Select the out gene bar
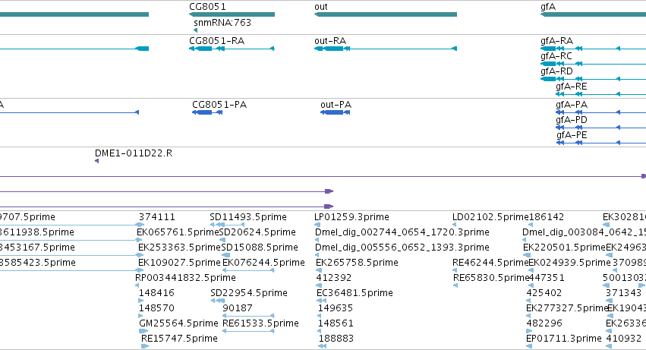 tap(386, 14)
